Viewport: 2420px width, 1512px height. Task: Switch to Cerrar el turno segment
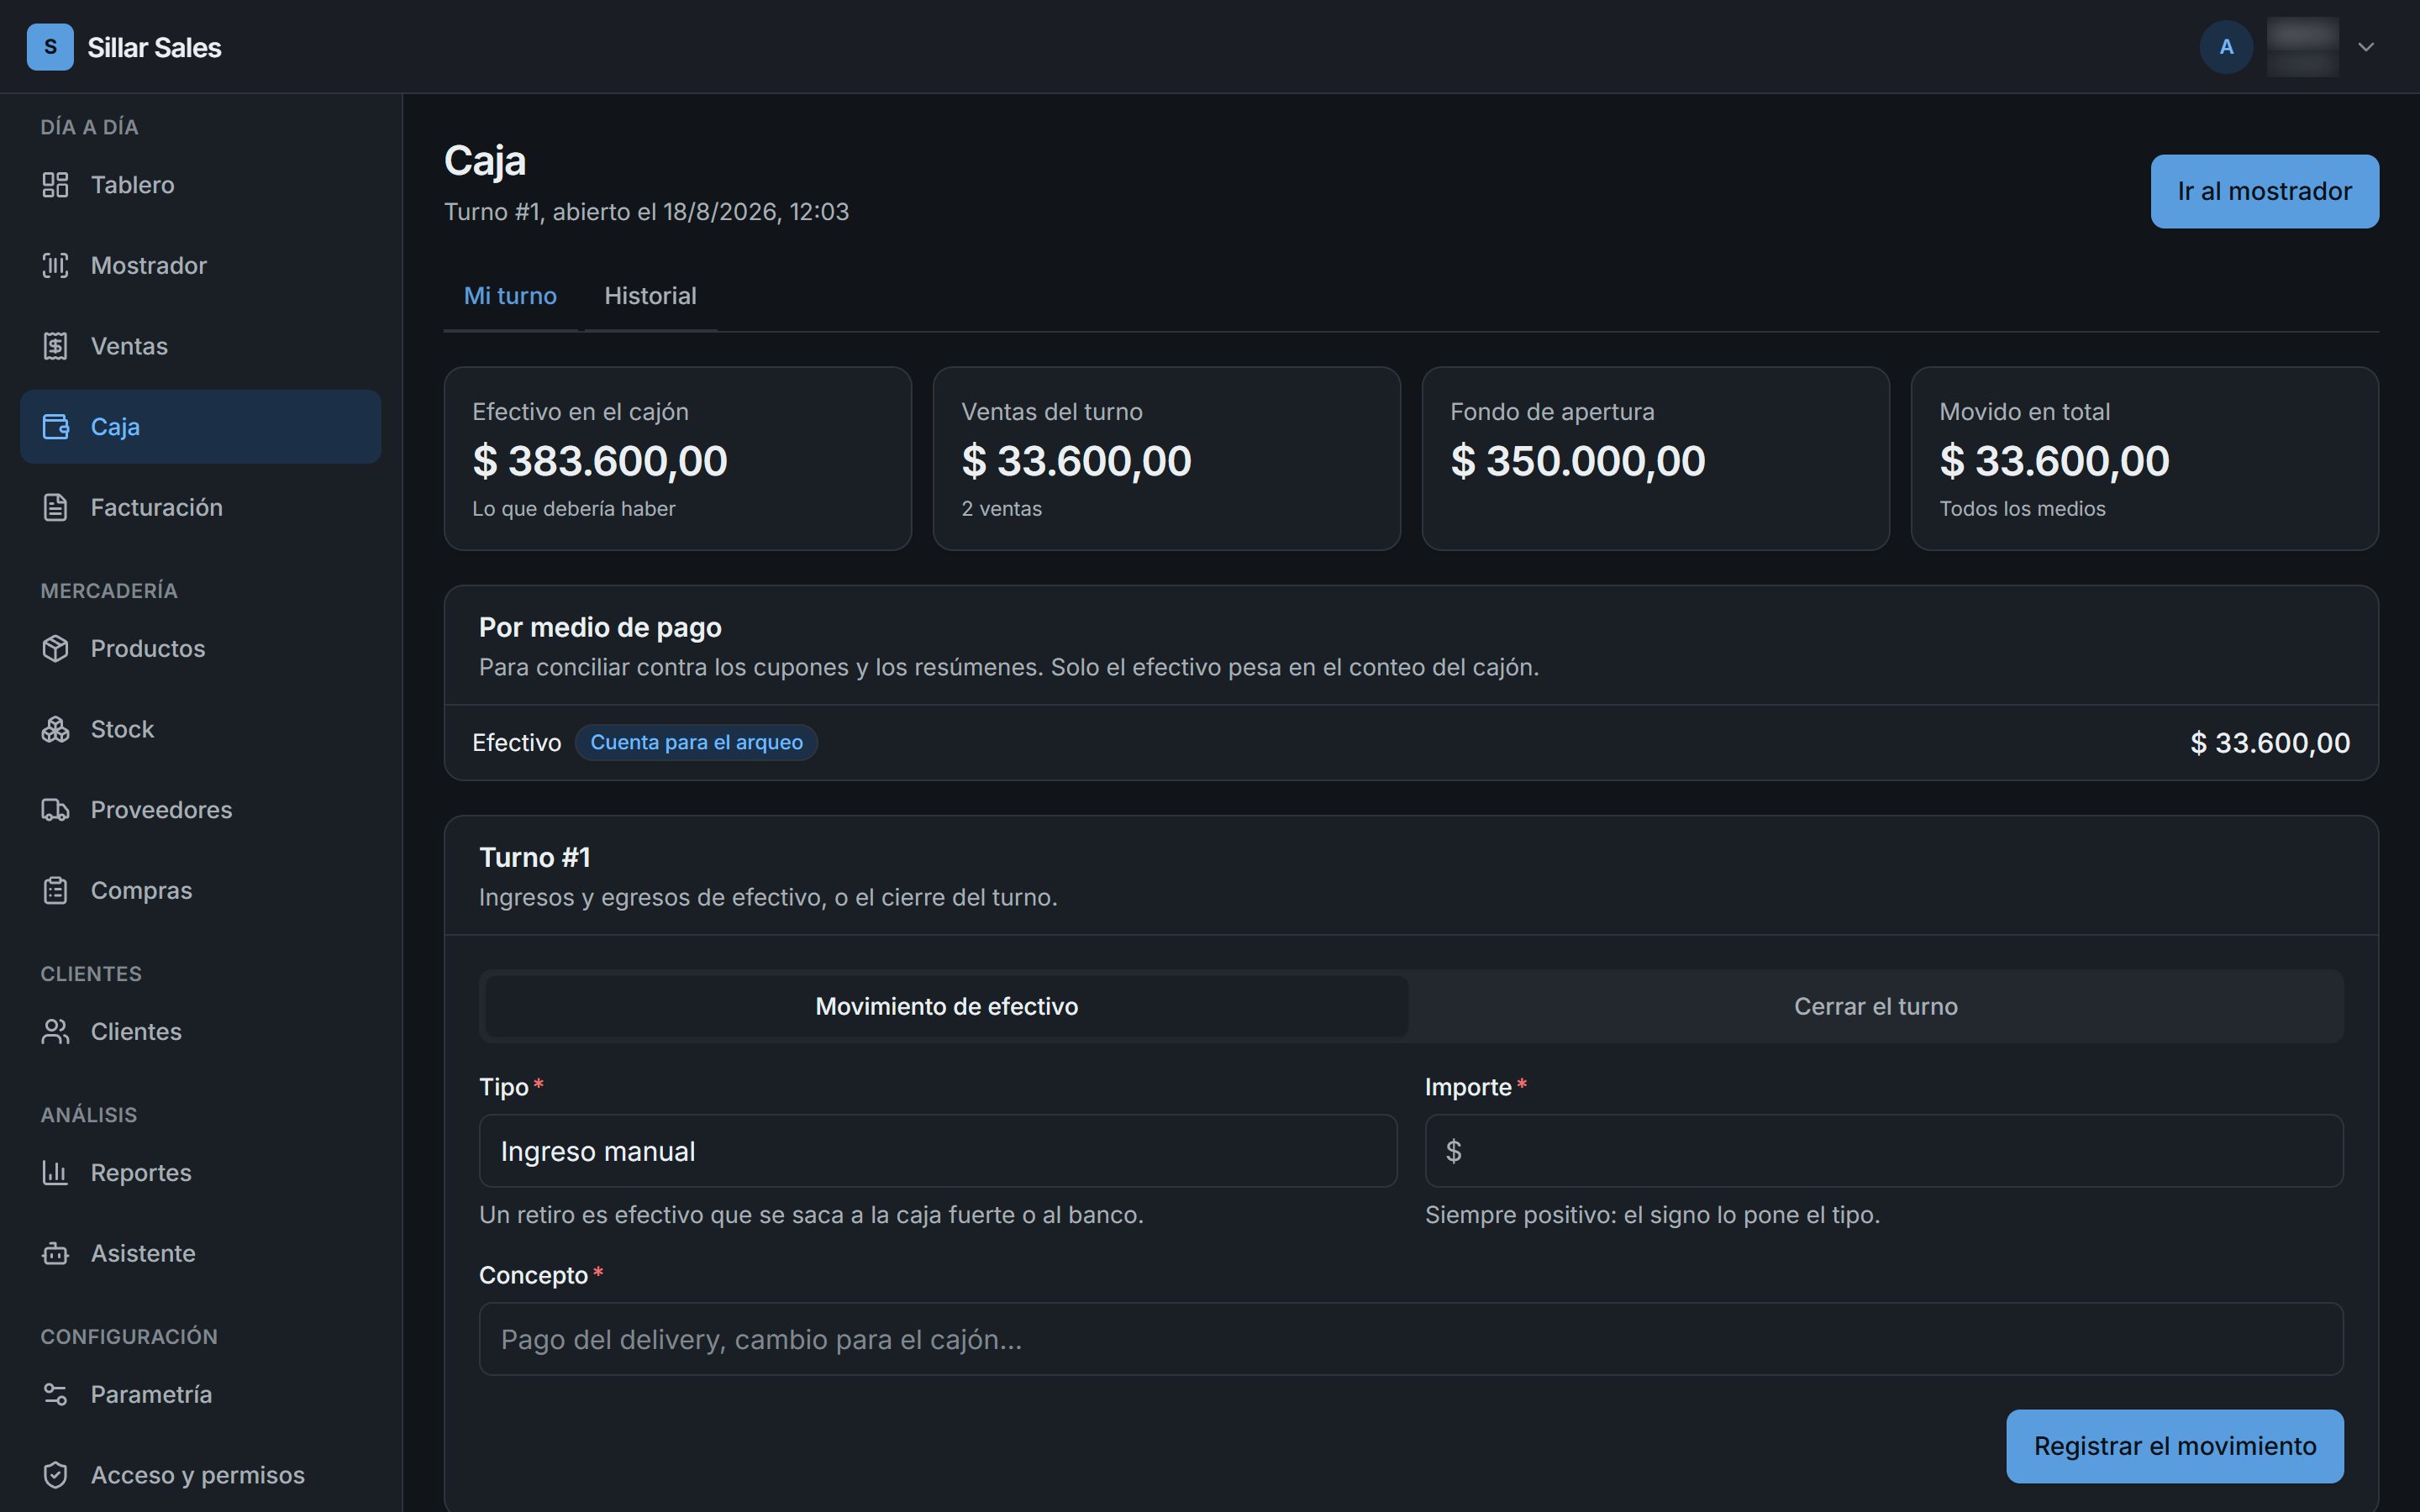(1875, 1006)
